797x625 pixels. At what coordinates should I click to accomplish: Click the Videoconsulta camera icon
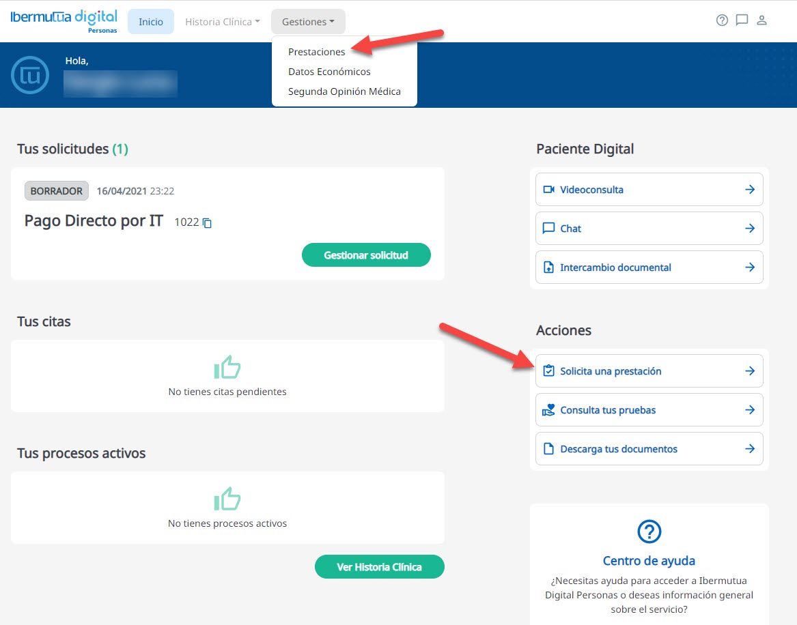[548, 190]
